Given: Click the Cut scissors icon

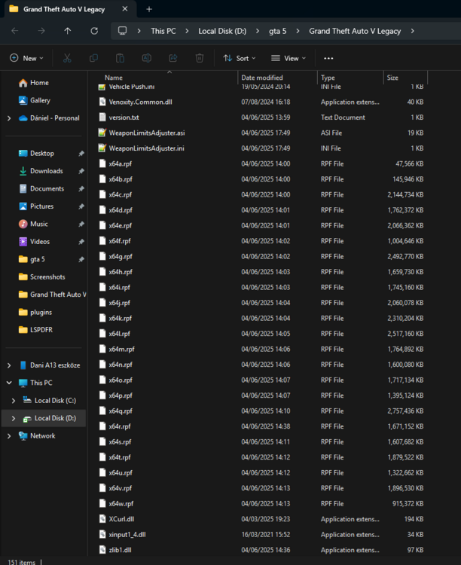Looking at the screenshot, I should coord(67,58).
